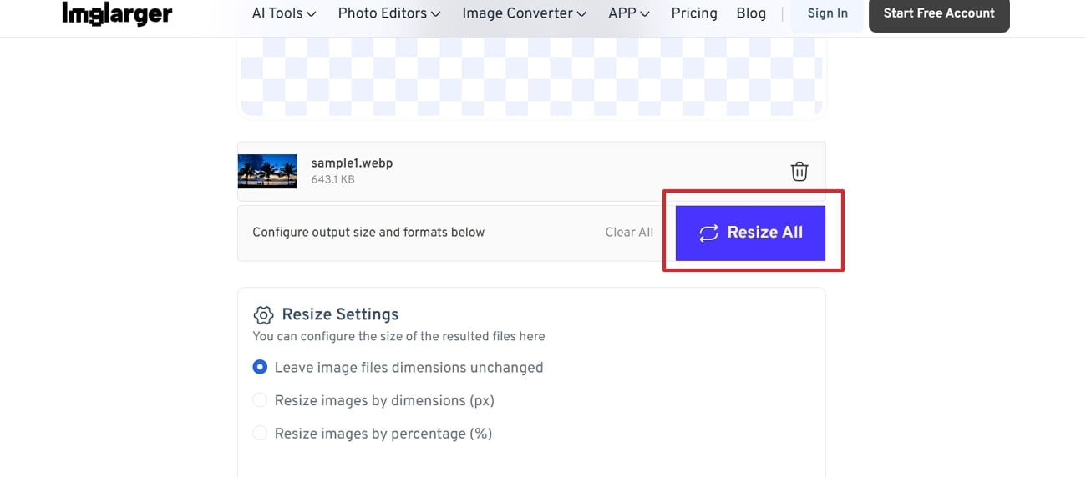1086x477 pixels.
Task: Select Resize images by percentage (%)
Action: click(260, 434)
